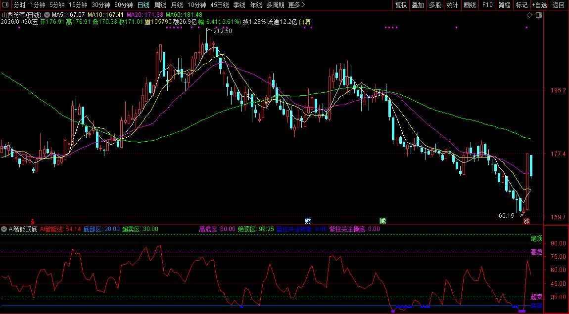
Task: Click the 白酒 sector link
Action: (306, 22)
